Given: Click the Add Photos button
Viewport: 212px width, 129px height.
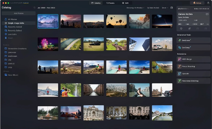Looking at the screenshot, I should [x=19, y=13].
